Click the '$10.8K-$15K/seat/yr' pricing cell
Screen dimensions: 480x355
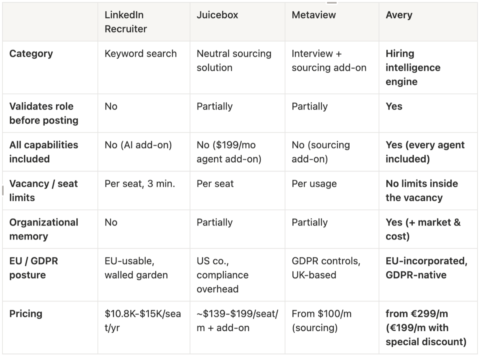click(144, 327)
